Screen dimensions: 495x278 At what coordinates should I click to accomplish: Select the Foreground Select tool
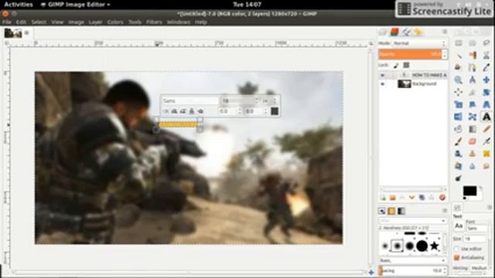[x=459, y=67]
